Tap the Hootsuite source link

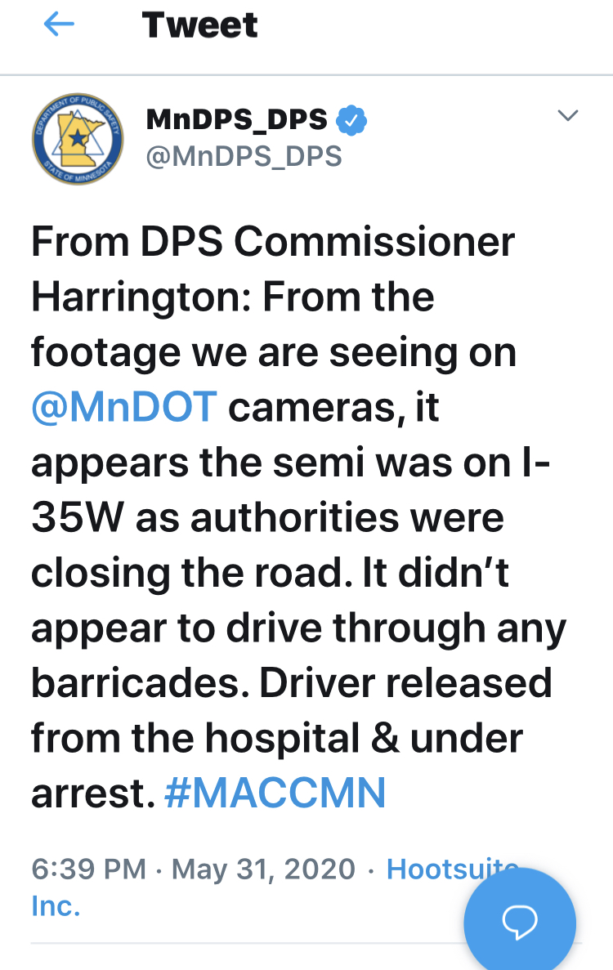pos(452,869)
